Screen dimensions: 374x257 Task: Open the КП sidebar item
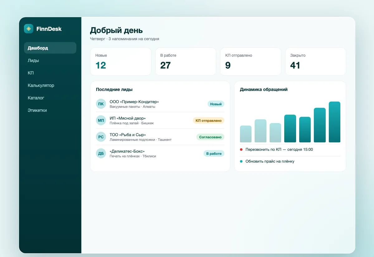point(50,73)
